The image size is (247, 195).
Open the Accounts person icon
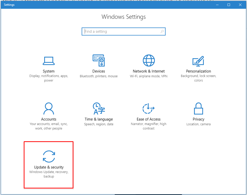49,108
